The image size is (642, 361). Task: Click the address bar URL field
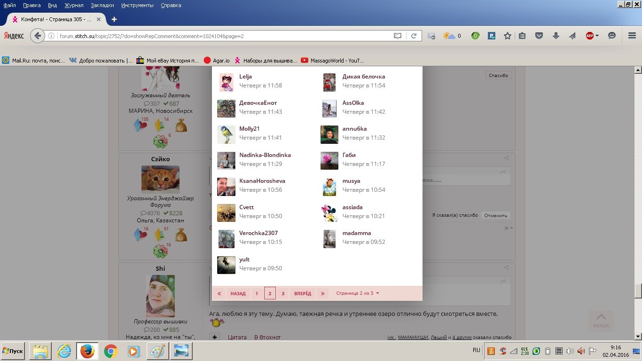point(221,36)
